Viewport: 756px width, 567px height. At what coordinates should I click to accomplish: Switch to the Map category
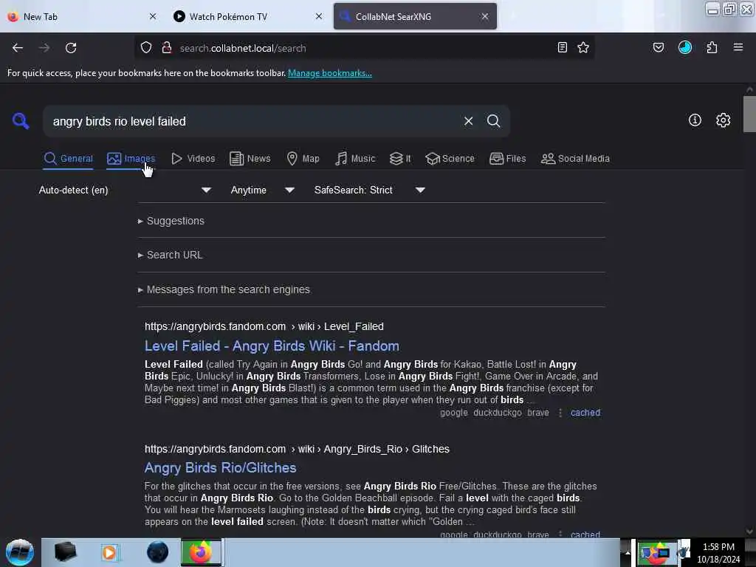303,159
